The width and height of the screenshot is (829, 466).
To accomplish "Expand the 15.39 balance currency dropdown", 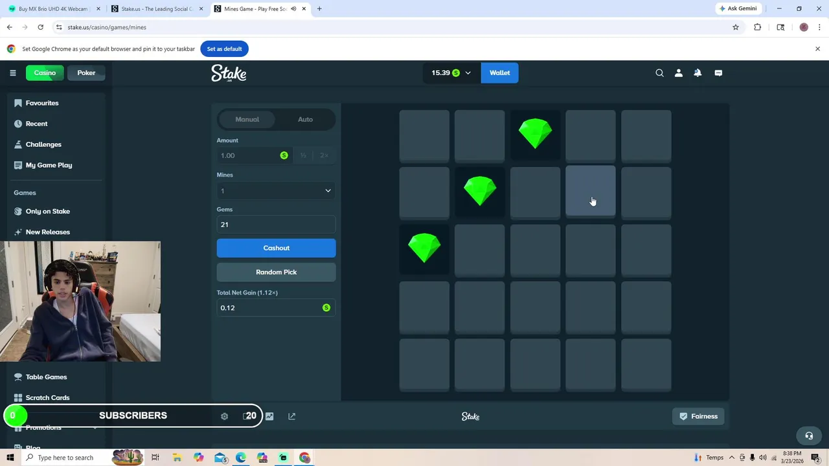I will [452, 73].
